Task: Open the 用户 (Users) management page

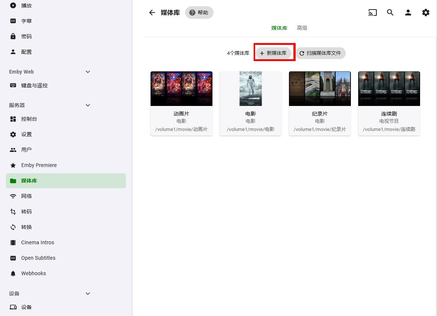Action: [x=27, y=150]
